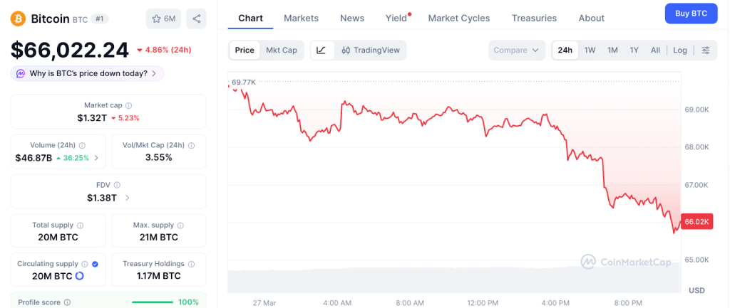Expand Volume (24h) details chevron
730x308 pixels.
[97, 158]
